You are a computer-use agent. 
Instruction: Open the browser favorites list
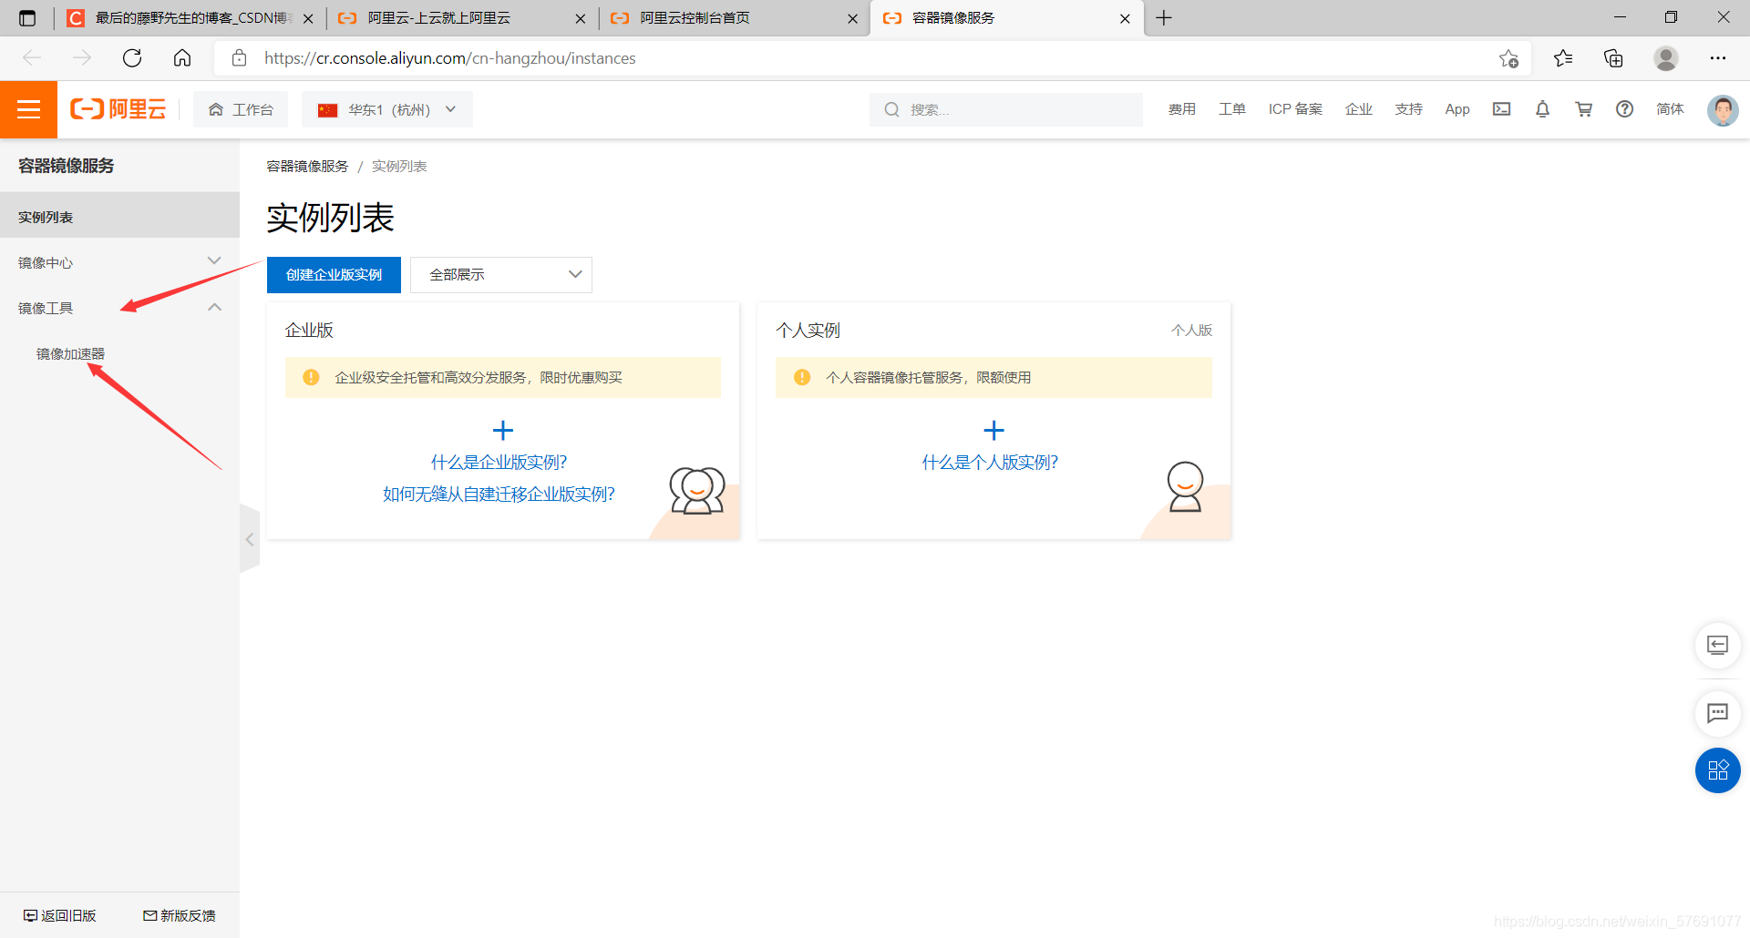tap(1563, 58)
